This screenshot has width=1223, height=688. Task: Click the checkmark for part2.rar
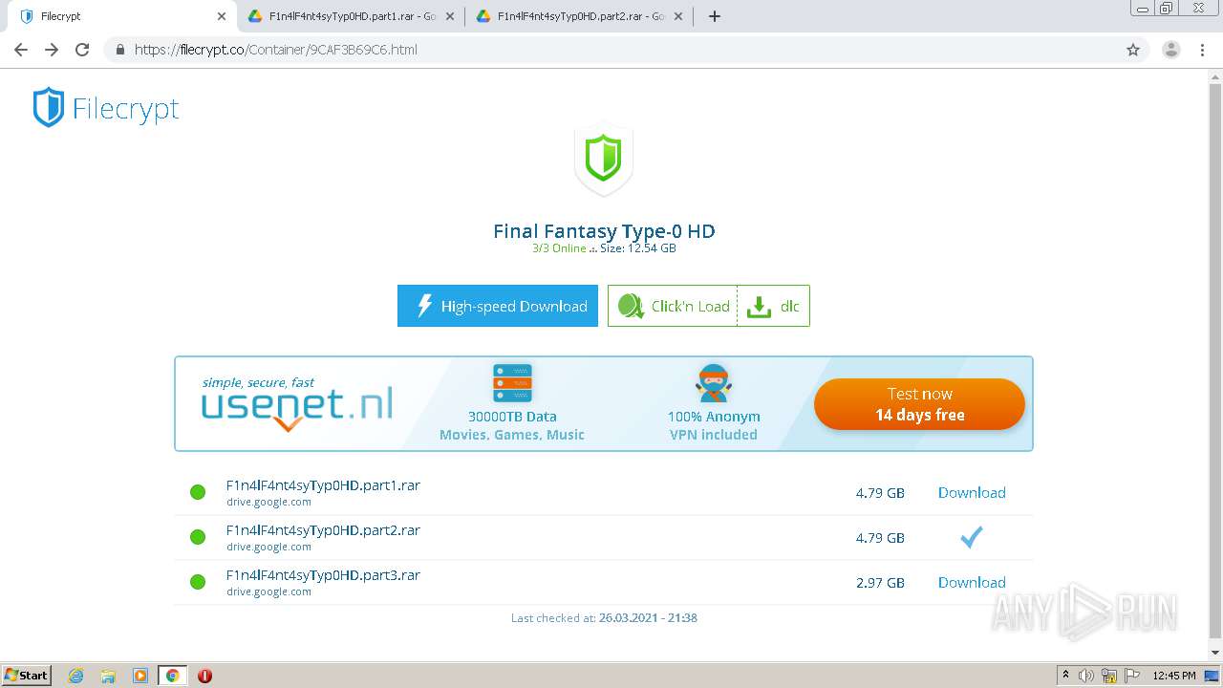tap(972, 538)
